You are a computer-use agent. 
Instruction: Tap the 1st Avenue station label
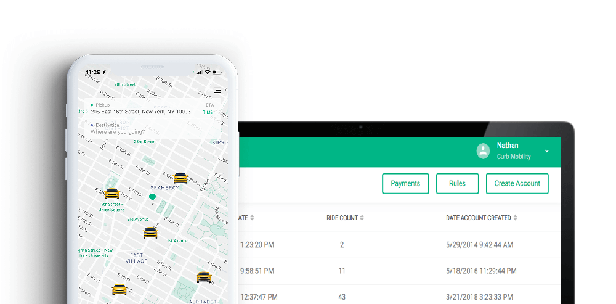pyautogui.click(x=177, y=240)
